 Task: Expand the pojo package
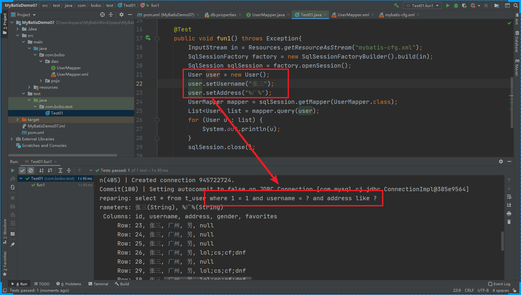coord(41,81)
